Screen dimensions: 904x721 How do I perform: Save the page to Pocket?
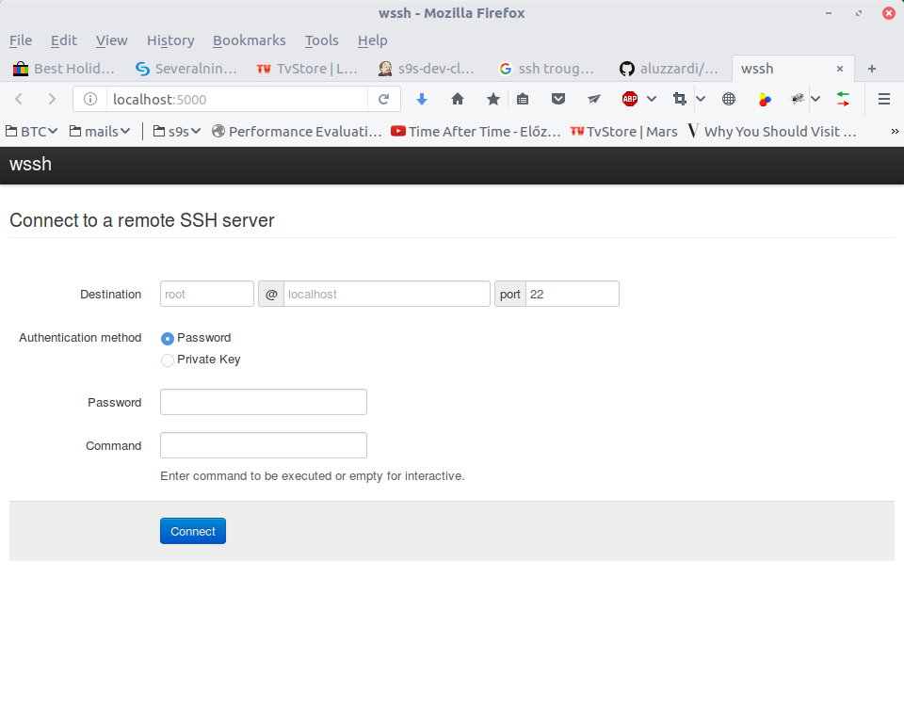coord(558,99)
